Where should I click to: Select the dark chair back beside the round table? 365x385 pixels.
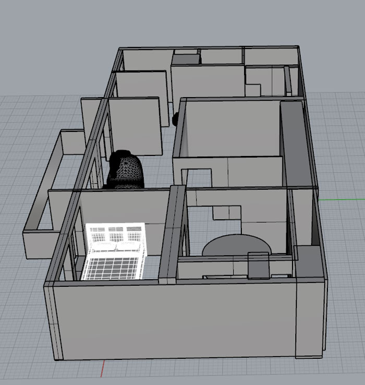point(259,265)
